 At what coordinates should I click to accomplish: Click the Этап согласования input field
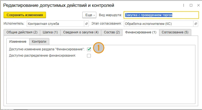(159, 24)
